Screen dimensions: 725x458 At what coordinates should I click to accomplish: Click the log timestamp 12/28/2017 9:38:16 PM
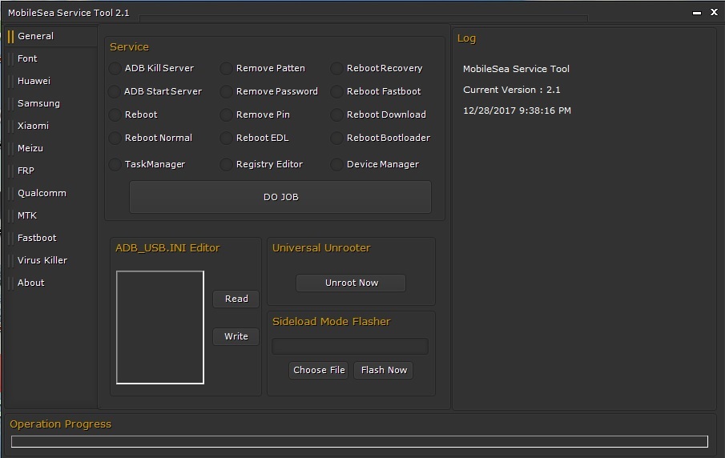[517, 110]
